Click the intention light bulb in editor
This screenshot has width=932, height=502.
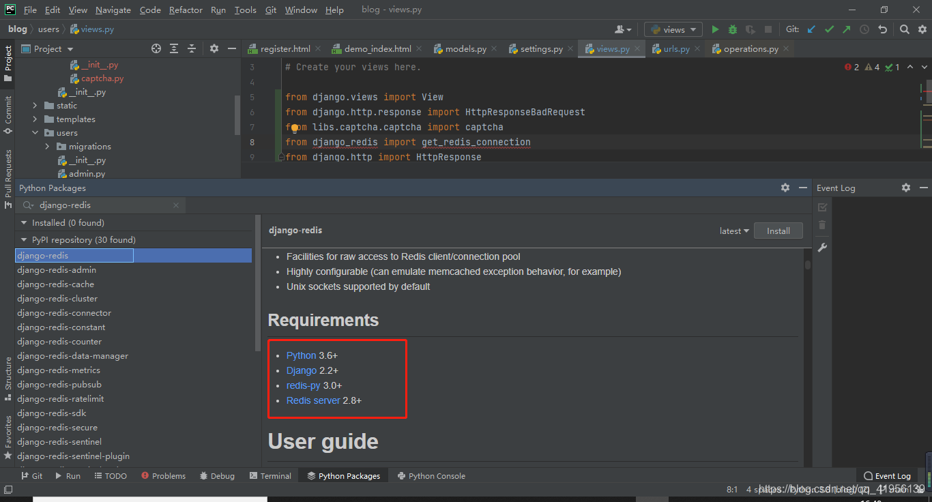pyautogui.click(x=295, y=128)
